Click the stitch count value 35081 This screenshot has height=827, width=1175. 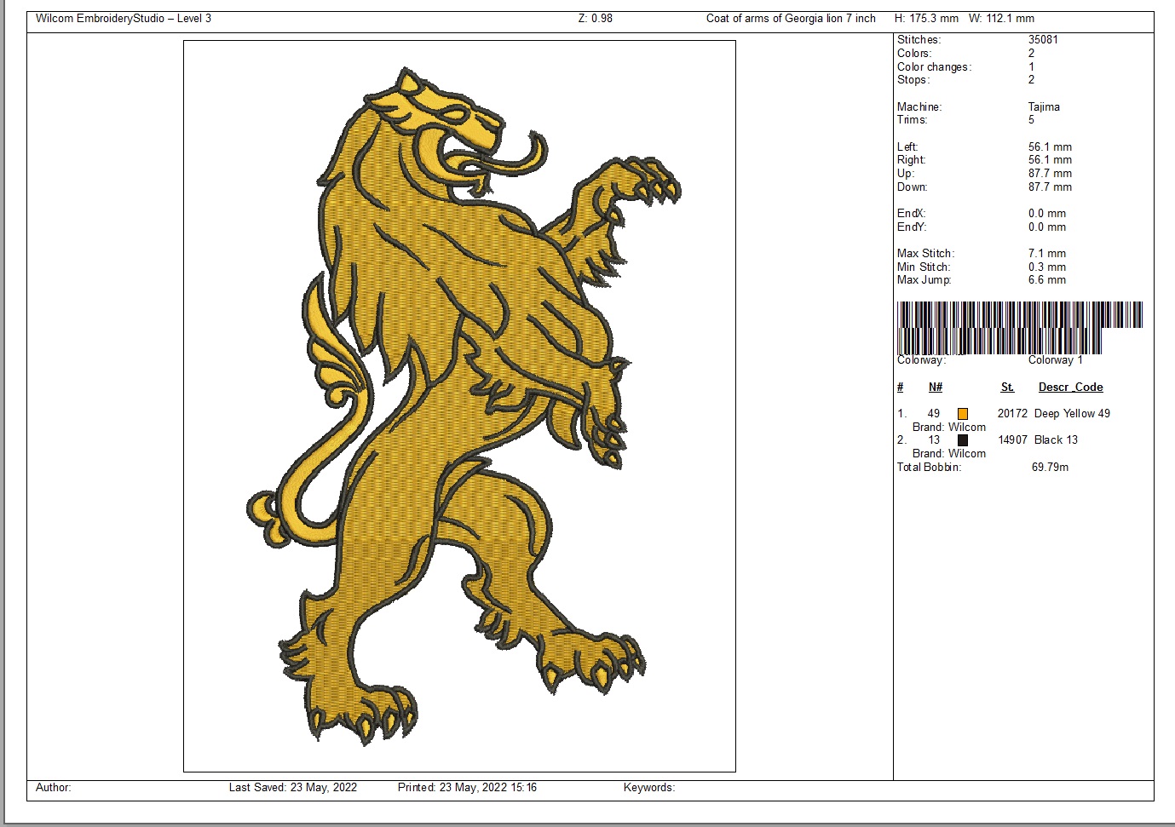1043,40
